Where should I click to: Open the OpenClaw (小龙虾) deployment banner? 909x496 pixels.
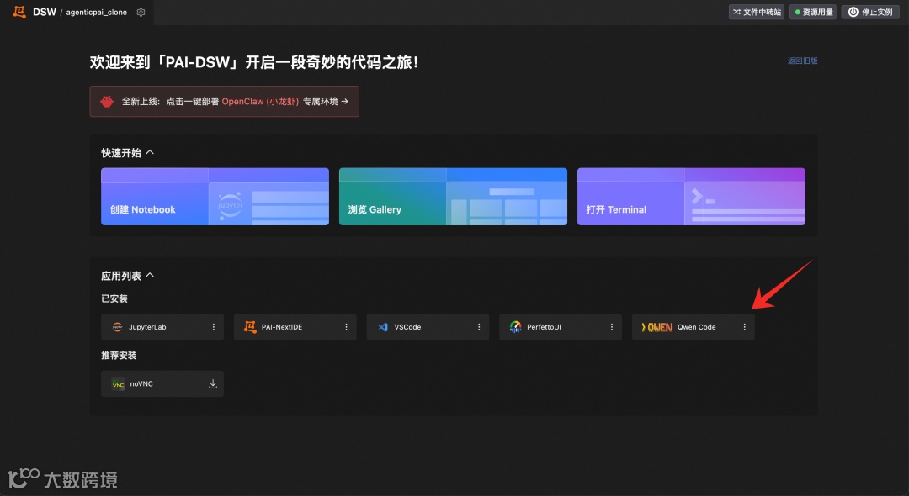coord(225,101)
